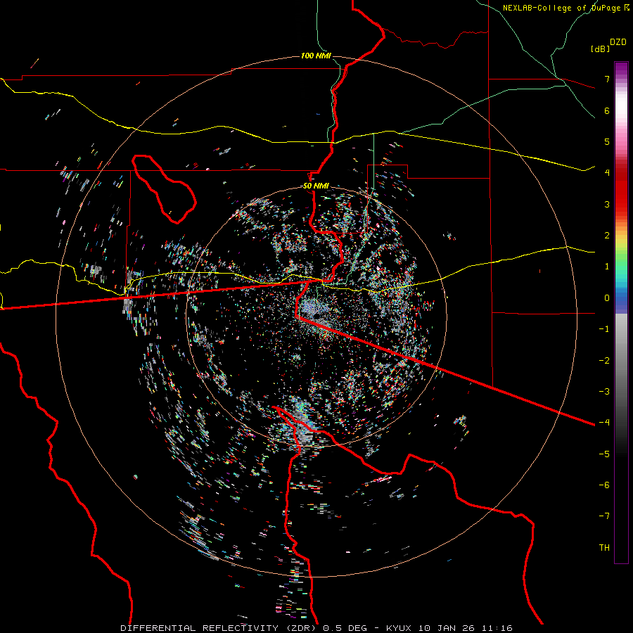Click the -3 dB value on the color scale

click(604, 392)
